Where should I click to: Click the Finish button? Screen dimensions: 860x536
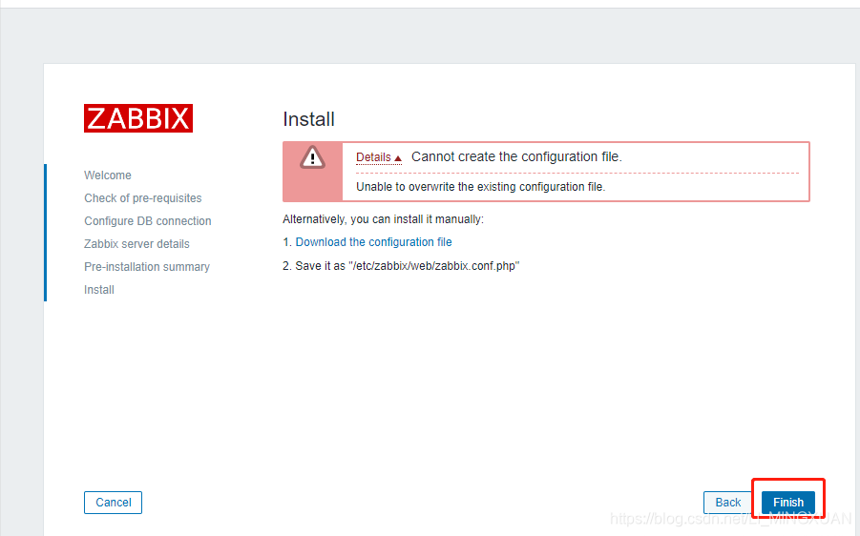pos(788,502)
